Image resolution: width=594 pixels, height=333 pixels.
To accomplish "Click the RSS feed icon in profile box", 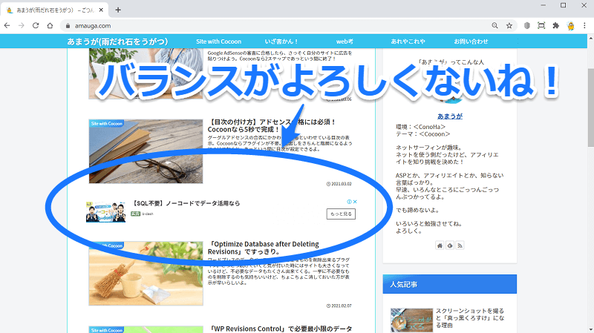I will pyautogui.click(x=460, y=245).
